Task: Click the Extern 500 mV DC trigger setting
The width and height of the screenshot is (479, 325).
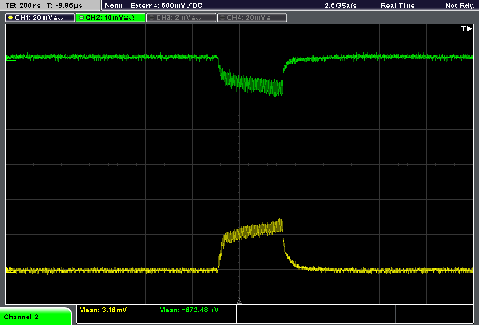Action: (166, 6)
